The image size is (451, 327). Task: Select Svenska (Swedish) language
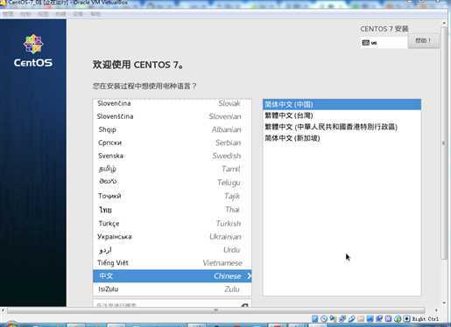172,156
